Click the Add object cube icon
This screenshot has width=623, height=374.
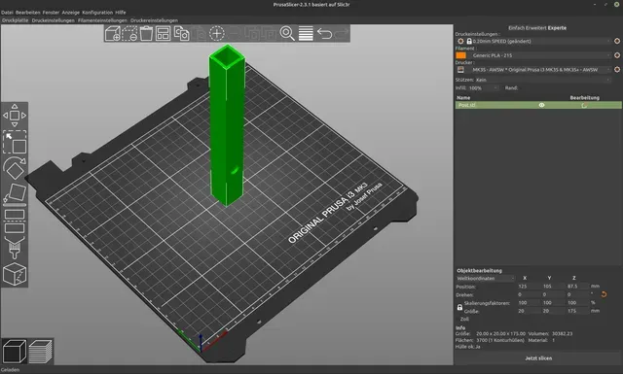(113, 34)
